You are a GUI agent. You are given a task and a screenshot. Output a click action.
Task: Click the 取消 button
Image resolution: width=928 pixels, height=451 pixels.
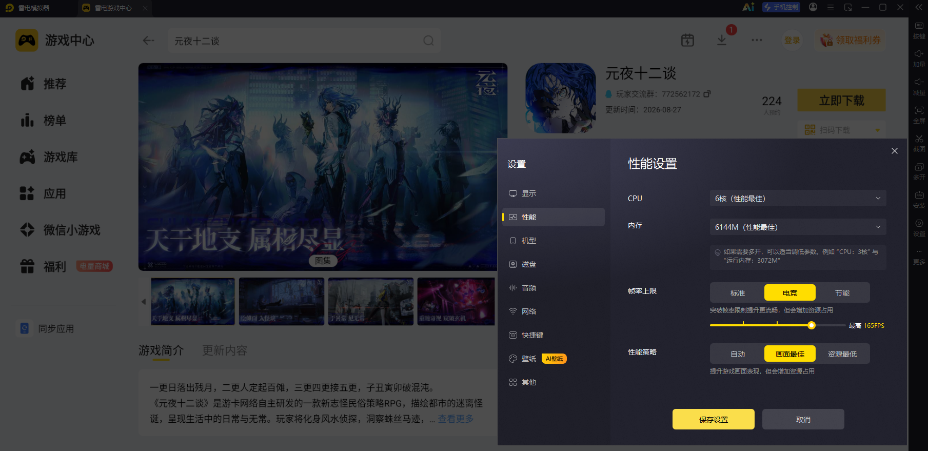(803, 419)
